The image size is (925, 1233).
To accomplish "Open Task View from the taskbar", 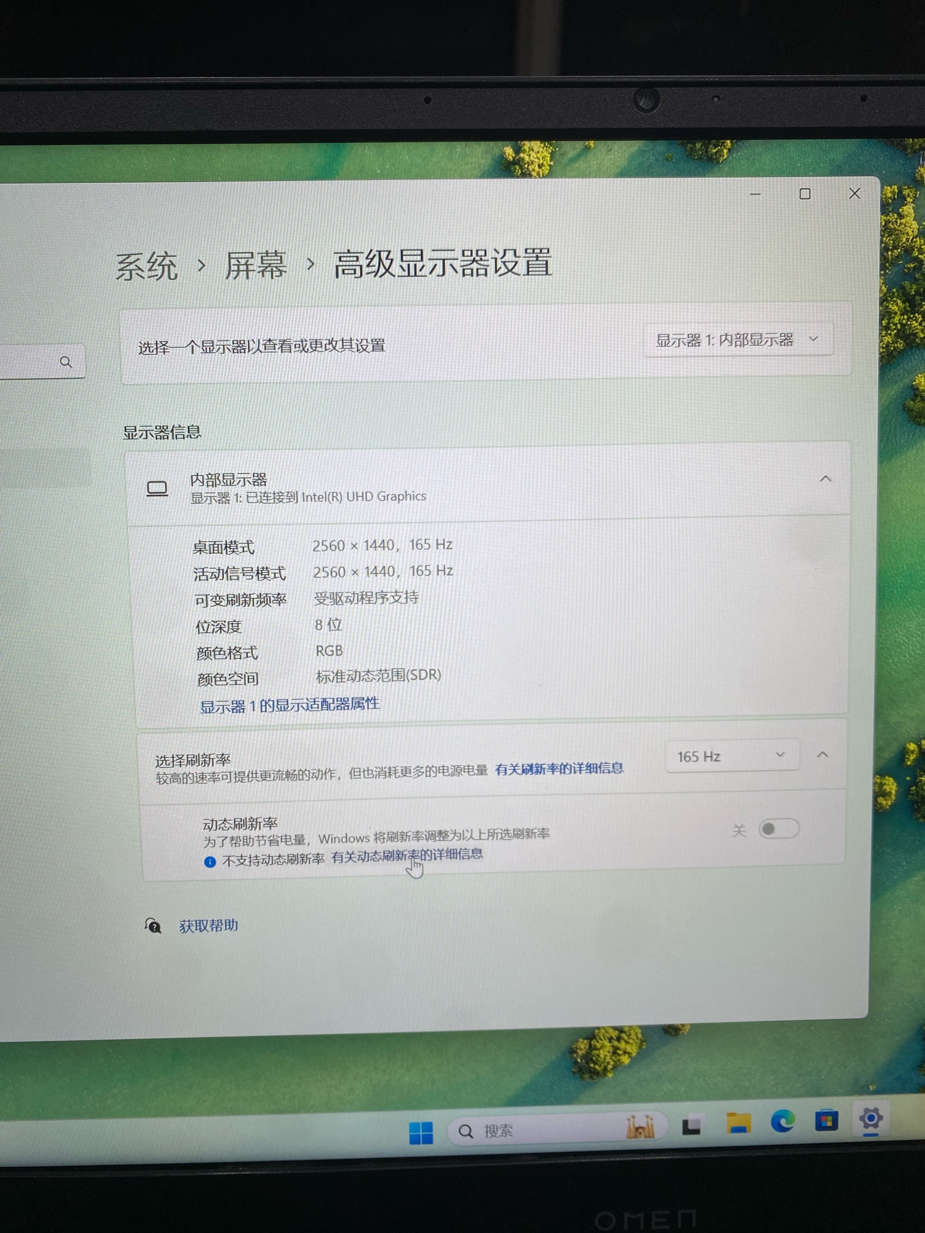I will tap(692, 1126).
